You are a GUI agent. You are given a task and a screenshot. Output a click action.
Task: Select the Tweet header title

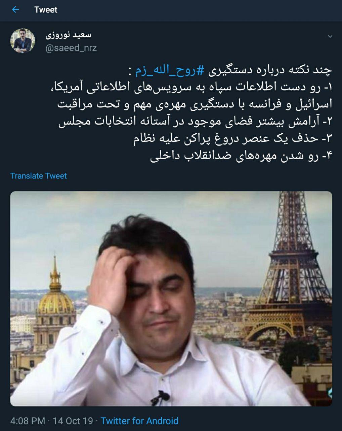click(x=46, y=10)
